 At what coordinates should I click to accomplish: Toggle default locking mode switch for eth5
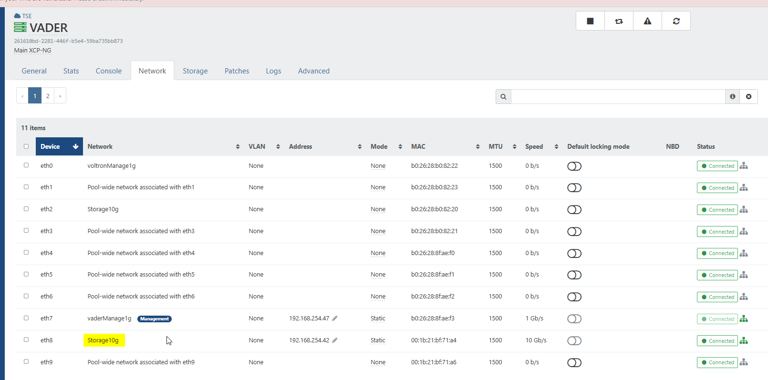574,275
